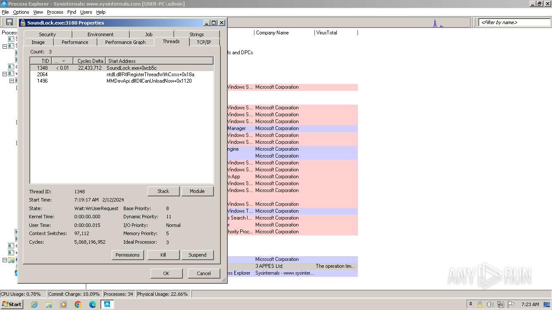Click Physical Usage status entry

(163, 294)
